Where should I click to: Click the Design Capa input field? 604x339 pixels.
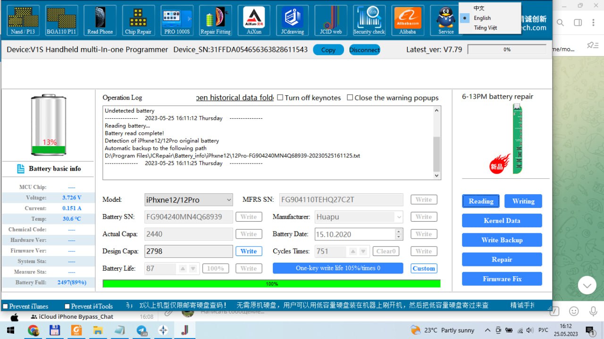[189, 251]
